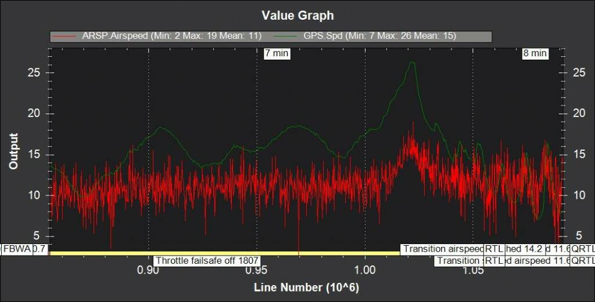The height and width of the screenshot is (302, 595).
Task: Click the red ARSP.Airspeed legend line
Action: coord(64,36)
